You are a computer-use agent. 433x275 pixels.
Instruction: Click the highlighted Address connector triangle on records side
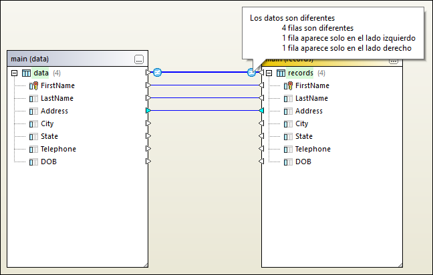(261, 111)
